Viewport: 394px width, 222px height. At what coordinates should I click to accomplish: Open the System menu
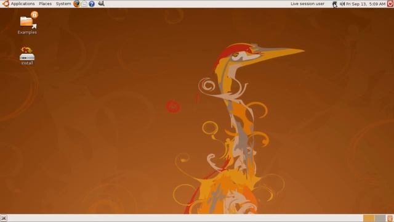[x=63, y=4]
